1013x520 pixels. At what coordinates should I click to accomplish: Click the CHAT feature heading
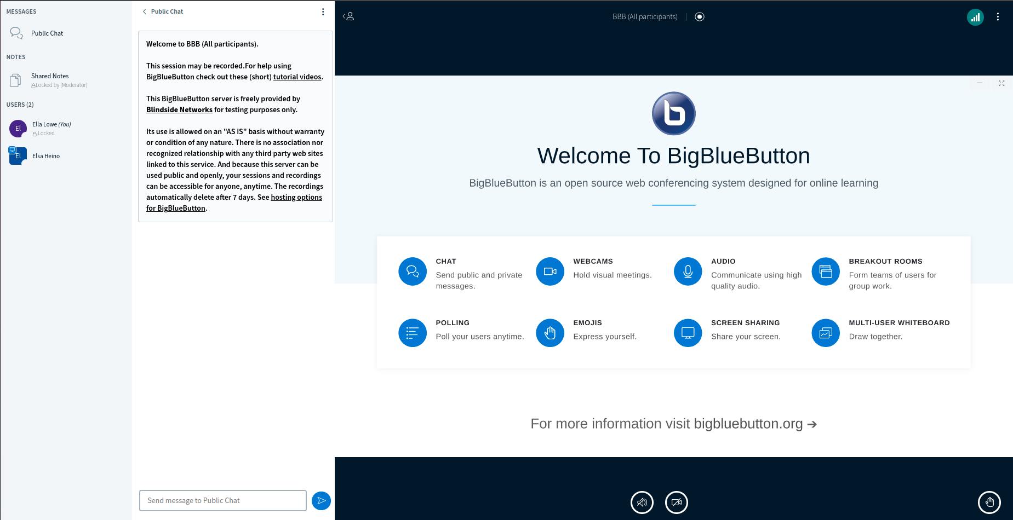point(446,262)
